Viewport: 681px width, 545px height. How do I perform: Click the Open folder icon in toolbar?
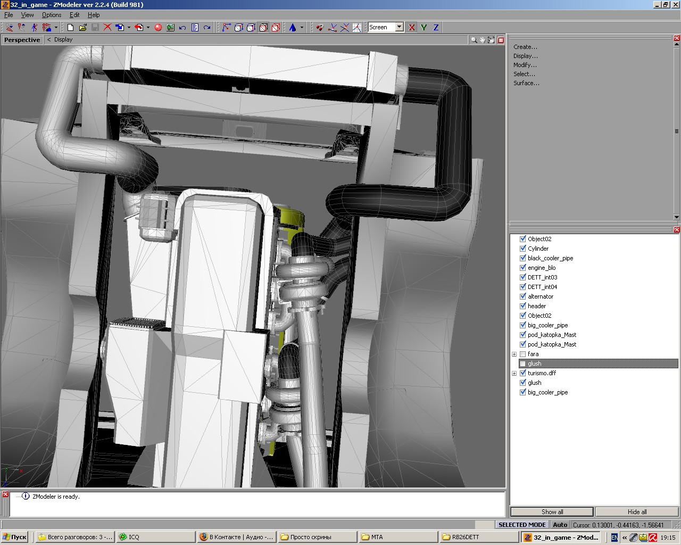tap(82, 27)
